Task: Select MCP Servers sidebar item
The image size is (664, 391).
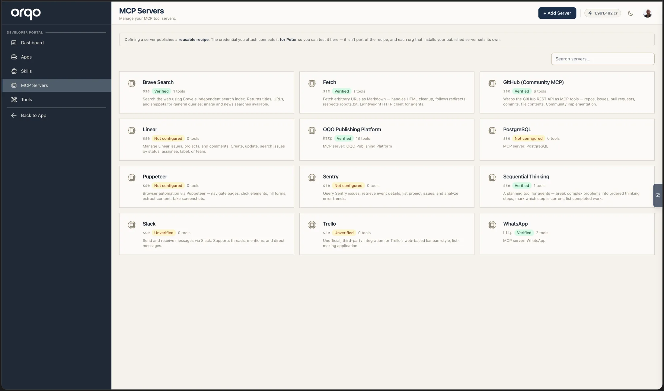Action: click(x=57, y=85)
